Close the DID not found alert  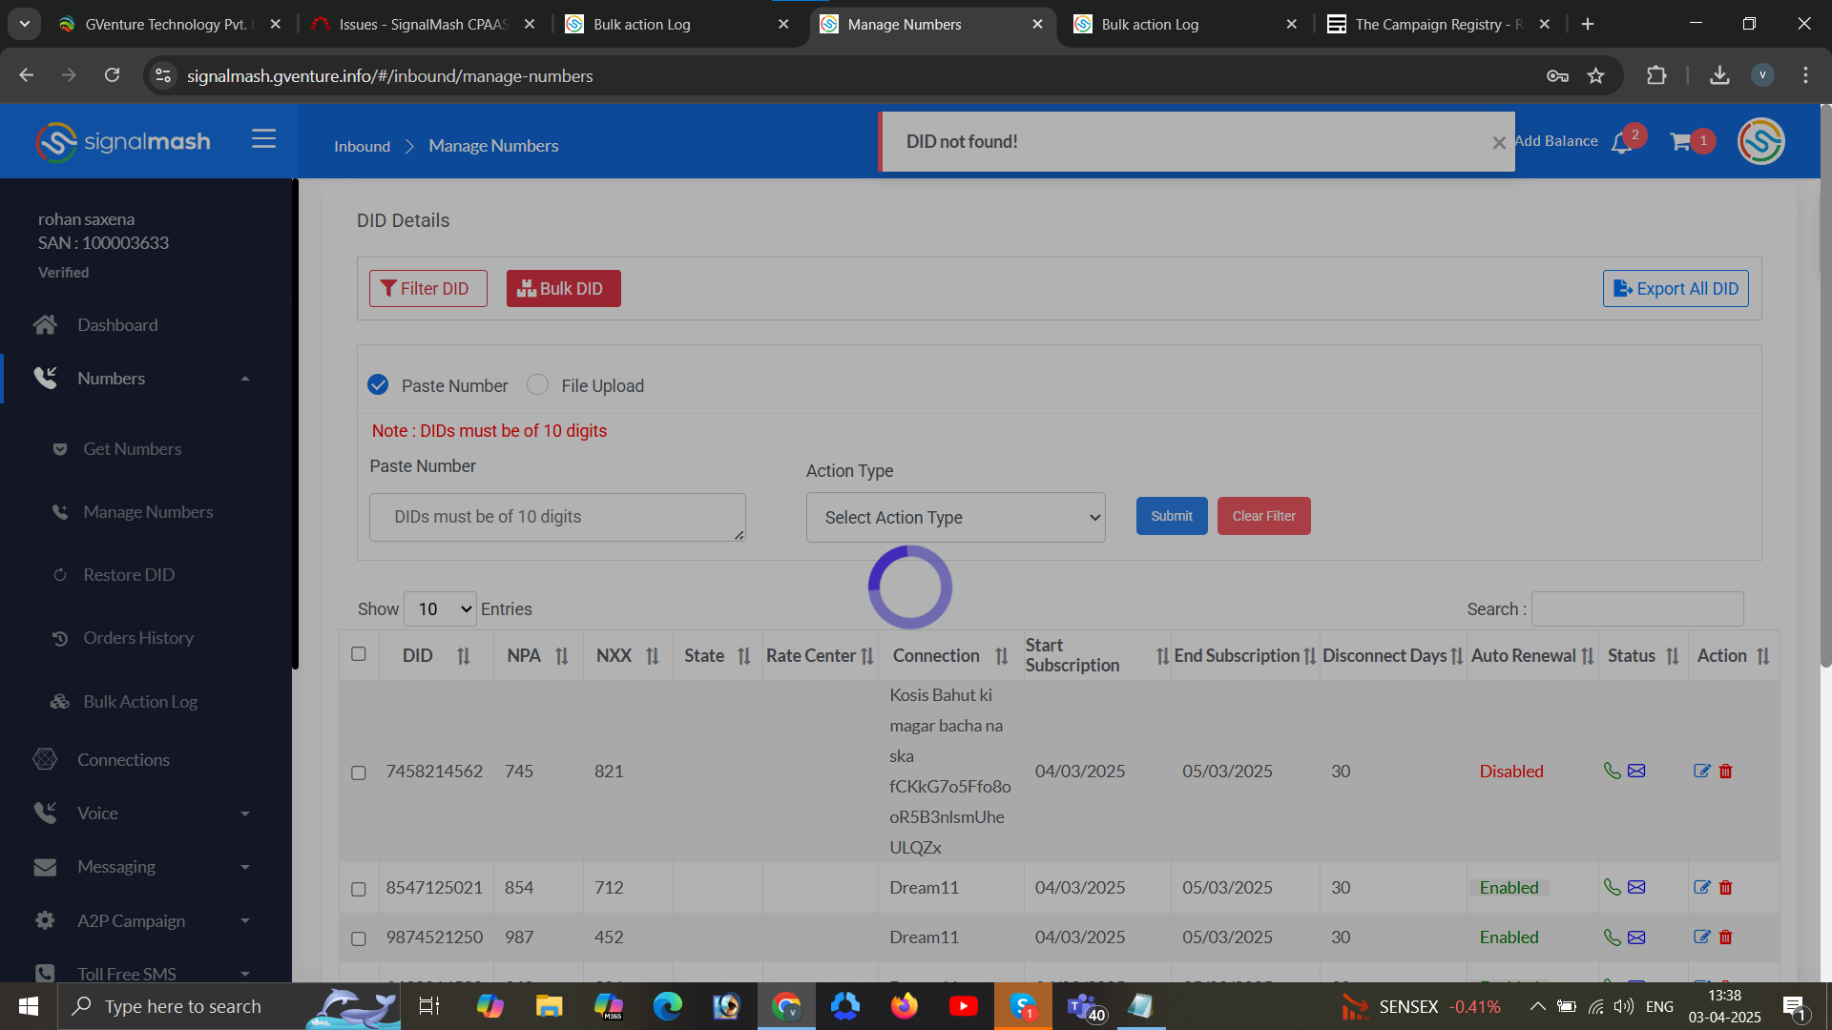(1498, 142)
